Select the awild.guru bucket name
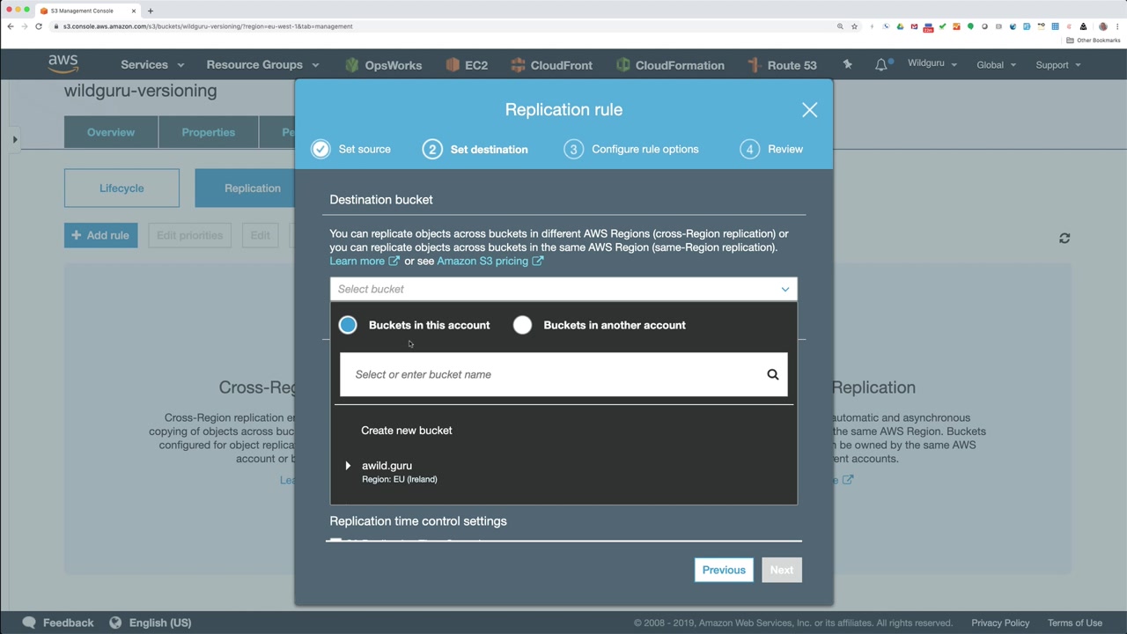The width and height of the screenshot is (1127, 634). (387, 466)
